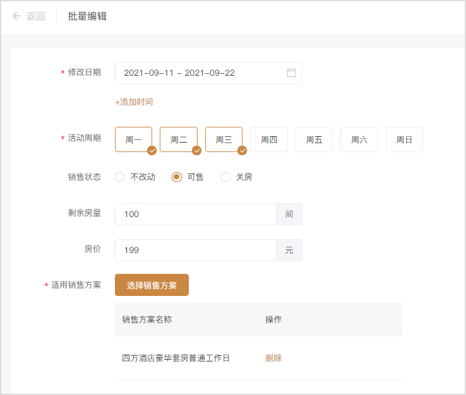Viewport: 466px width, 395px height.
Task: Open the calendar icon in date field
Action: [291, 73]
